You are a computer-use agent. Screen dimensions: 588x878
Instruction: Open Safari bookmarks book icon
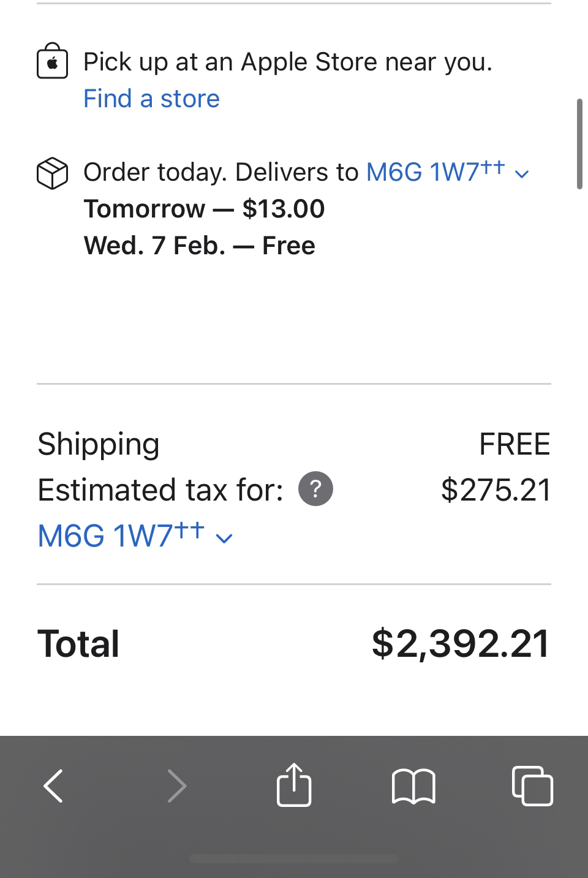[413, 786]
